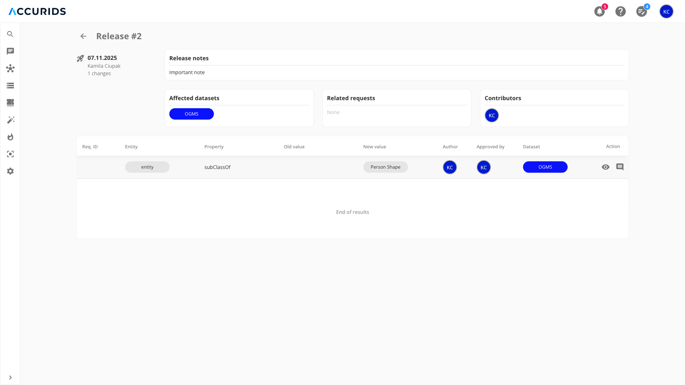Open the notifications bell with 5 alerts
Screen dimensions: 685x385
pos(599,11)
